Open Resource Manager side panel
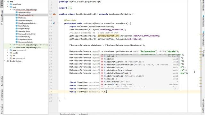Image resolution: width=205 pixels, height=115 pixels. [2, 17]
